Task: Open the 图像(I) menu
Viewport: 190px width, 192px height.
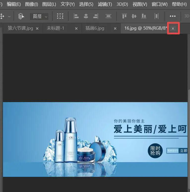Action: 31,4
